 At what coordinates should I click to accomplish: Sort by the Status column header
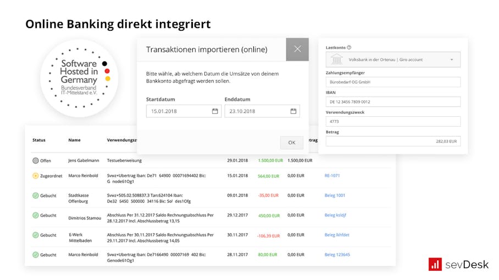click(x=39, y=140)
